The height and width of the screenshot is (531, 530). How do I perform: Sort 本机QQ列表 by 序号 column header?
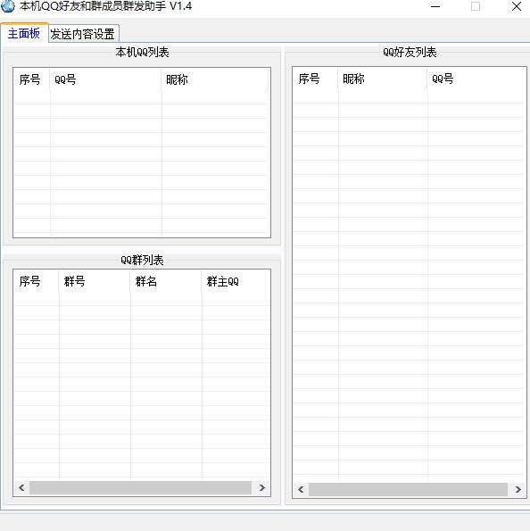[x=31, y=80]
